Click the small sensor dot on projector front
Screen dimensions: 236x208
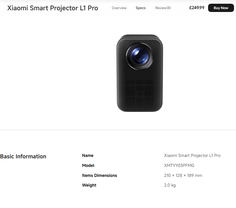coord(140,94)
